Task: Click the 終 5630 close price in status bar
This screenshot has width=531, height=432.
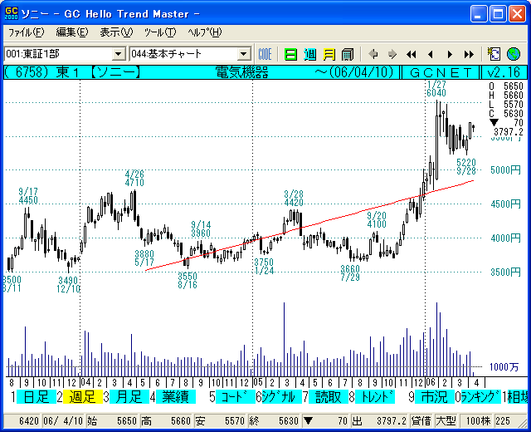Action: tap(274, 421)
